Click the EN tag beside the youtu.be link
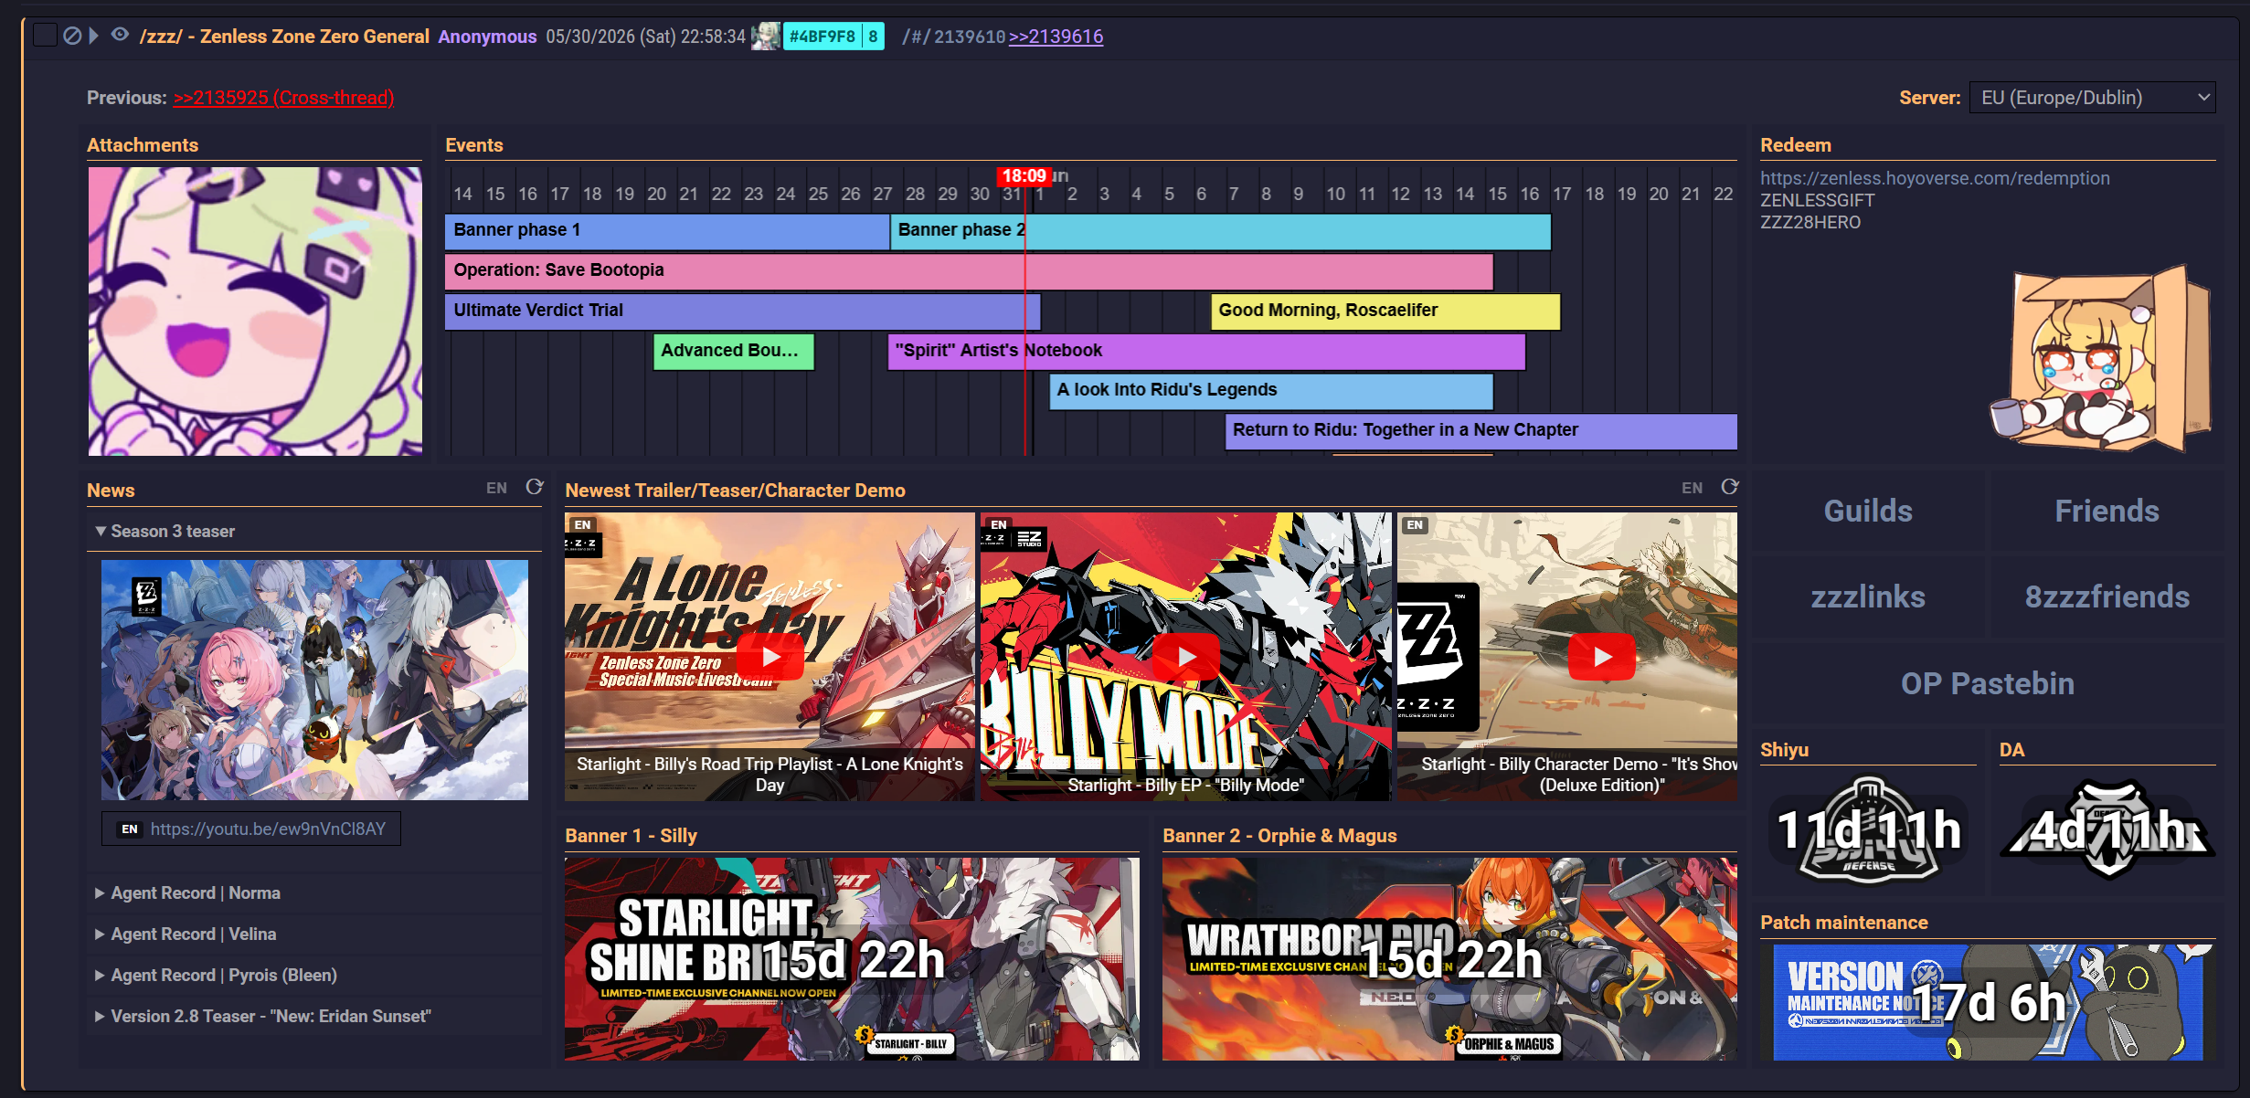Screen dimensions: 2250x1098 130,829
